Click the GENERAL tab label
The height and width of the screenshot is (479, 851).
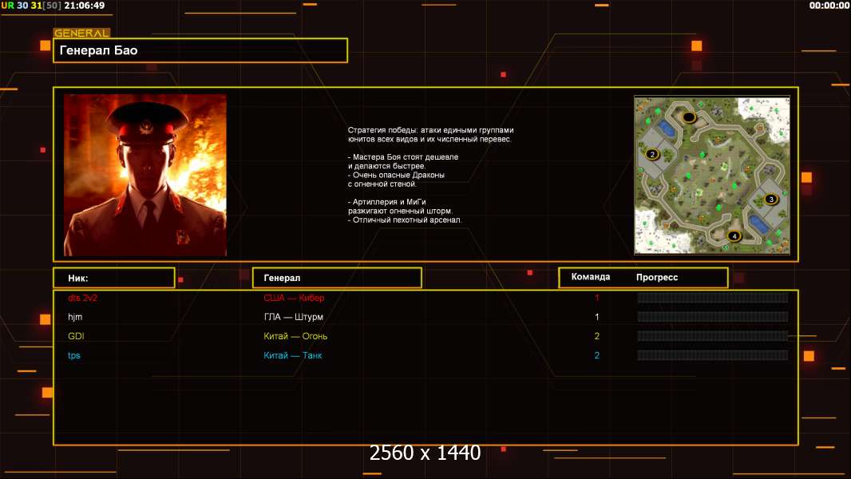[81, 33]
